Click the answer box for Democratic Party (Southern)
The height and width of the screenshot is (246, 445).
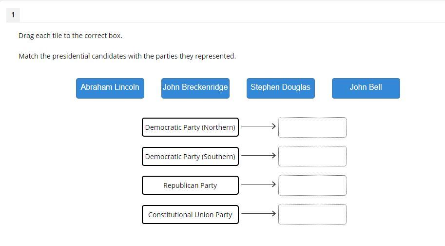(312, 156)
